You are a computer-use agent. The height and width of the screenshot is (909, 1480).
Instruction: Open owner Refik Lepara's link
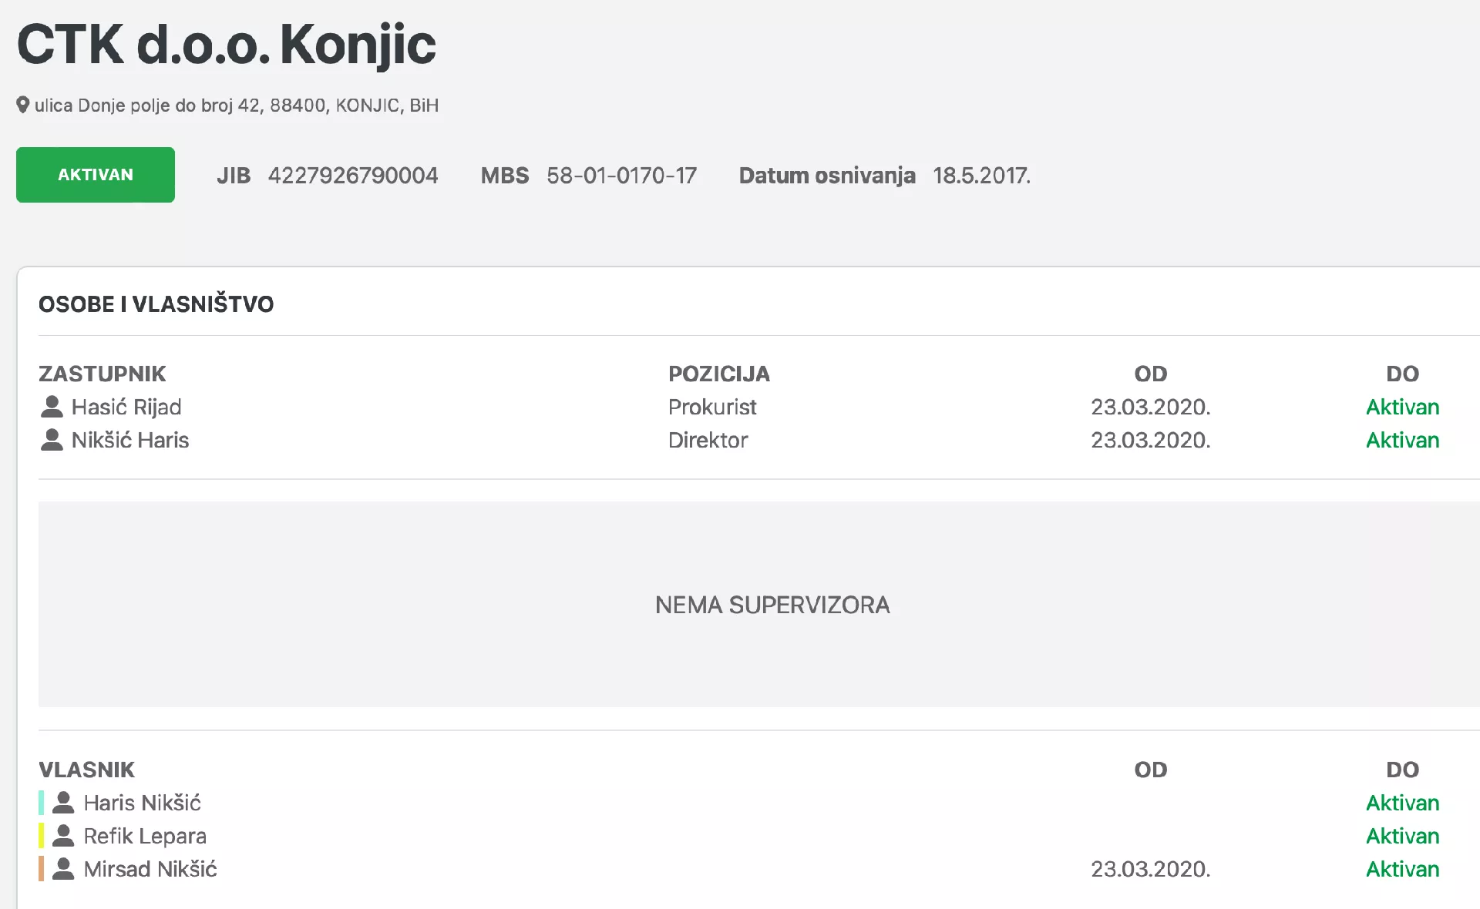coord(145,836)
